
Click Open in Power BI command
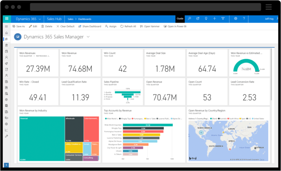[175, 26]
